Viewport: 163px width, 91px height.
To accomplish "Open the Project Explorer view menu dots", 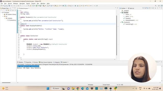I will pos(15,10).
